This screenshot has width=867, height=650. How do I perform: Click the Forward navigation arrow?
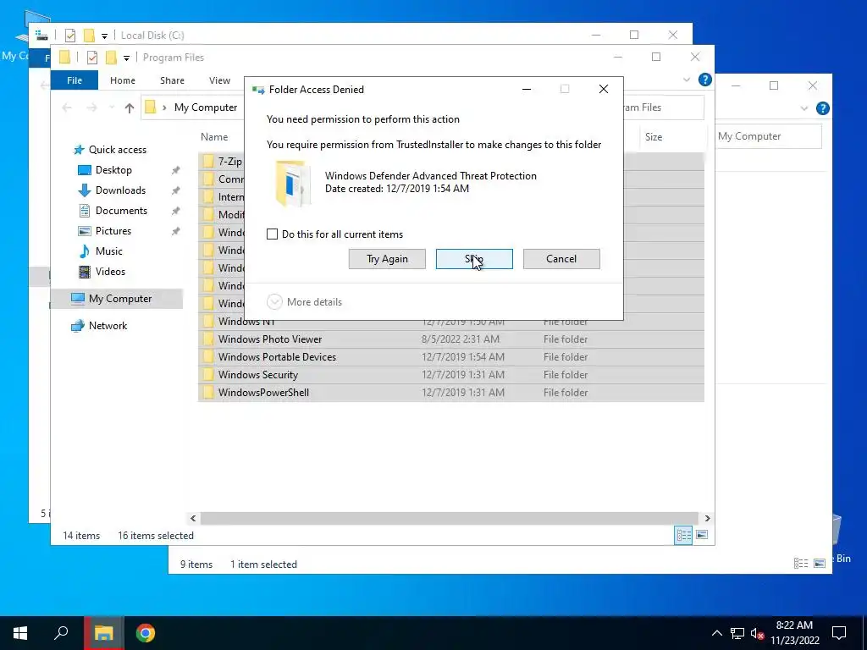(x=91, y=107)
